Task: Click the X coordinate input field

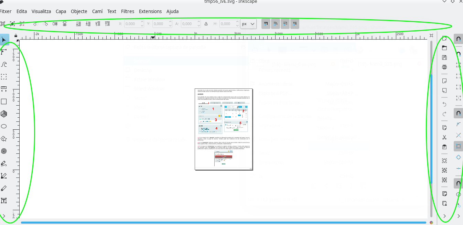Action: [x=131, y=24]
